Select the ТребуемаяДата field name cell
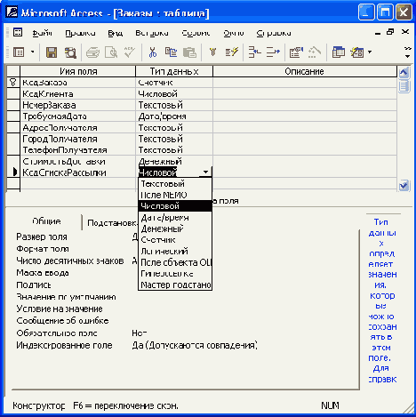 coord(77,116)
